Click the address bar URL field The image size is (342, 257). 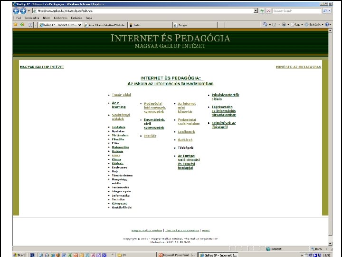[143, 10]
